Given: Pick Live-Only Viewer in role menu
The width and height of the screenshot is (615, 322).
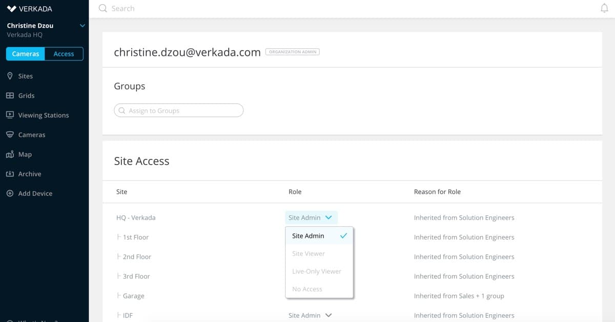Looking at the screenshot, I should (316, 271).
